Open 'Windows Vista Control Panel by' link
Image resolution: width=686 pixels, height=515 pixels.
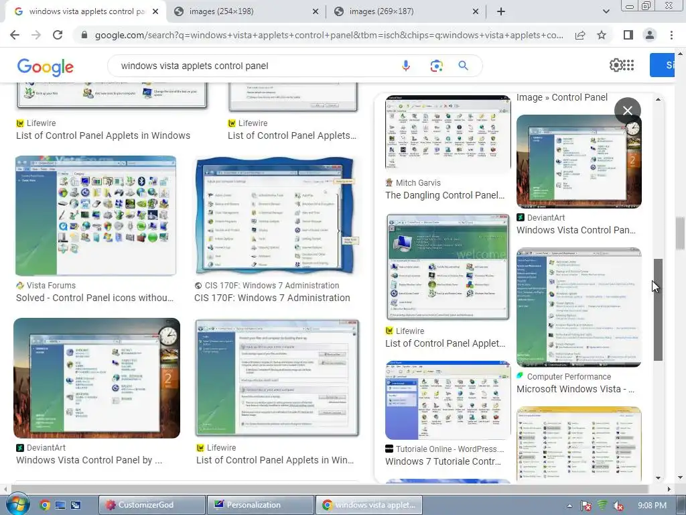tap(89, 460)
